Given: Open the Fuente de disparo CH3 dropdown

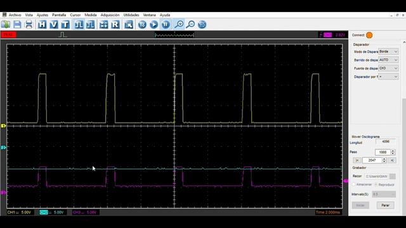Looking at the screenshot, I should [388, 68].
